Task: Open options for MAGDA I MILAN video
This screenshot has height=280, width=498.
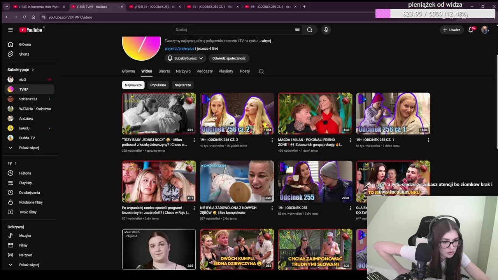Action: click(x=350, y=140)
